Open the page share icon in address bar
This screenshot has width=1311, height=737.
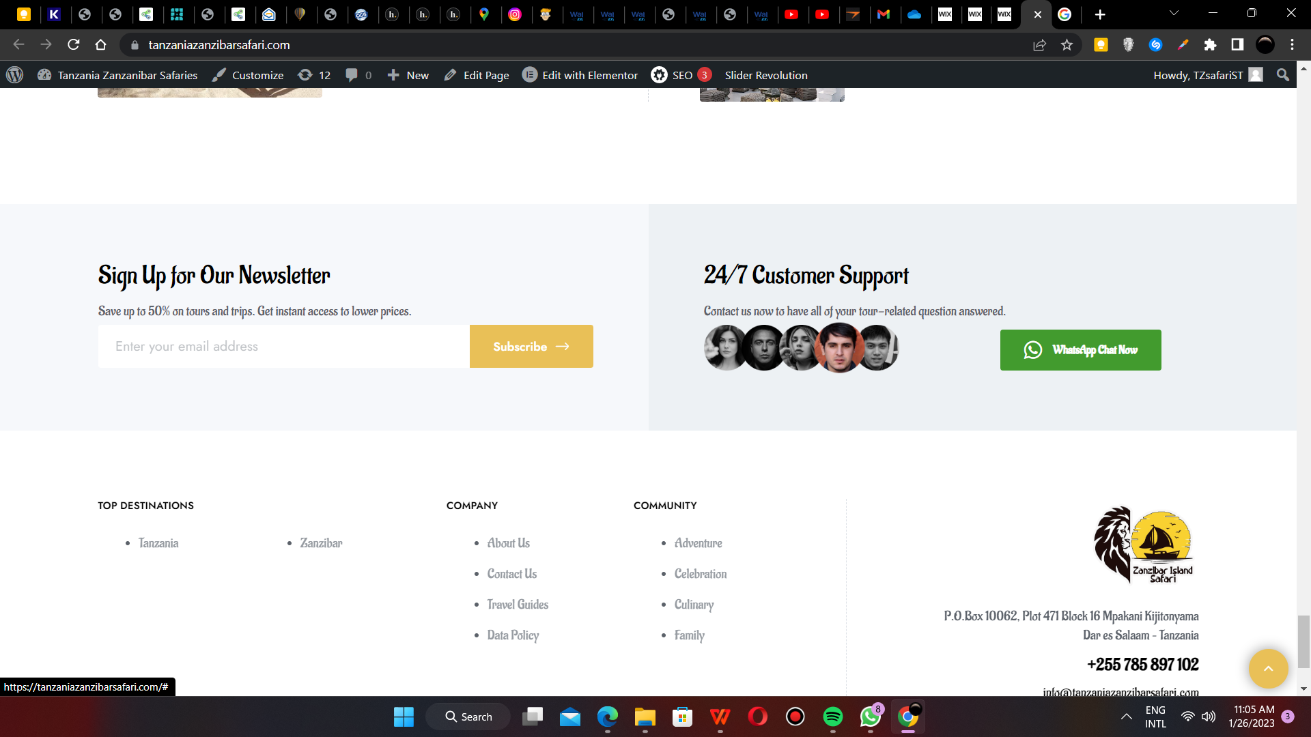coord(1039,45)
